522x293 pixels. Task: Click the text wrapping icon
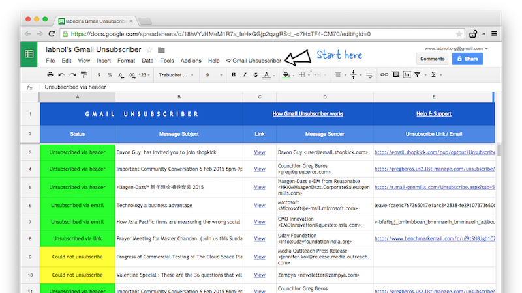coord(369,75)
